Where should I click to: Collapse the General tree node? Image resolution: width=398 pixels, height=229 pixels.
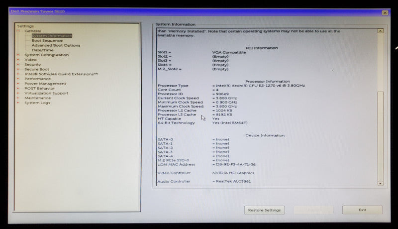pyautogui.click(x=18, y=31)
